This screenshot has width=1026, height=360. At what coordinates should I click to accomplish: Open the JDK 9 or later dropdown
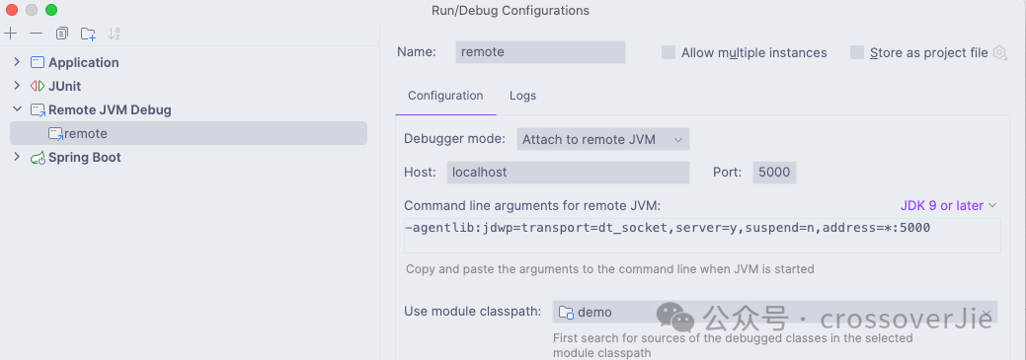tap(948, 206)
